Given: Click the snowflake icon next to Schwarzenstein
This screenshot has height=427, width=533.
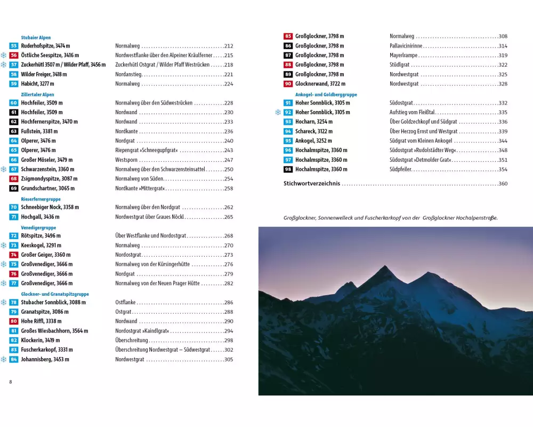Looking at the screenshot, I should pos(3,169).
